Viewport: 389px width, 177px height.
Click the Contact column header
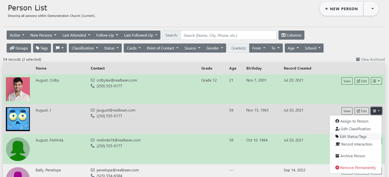pos(98,68)
